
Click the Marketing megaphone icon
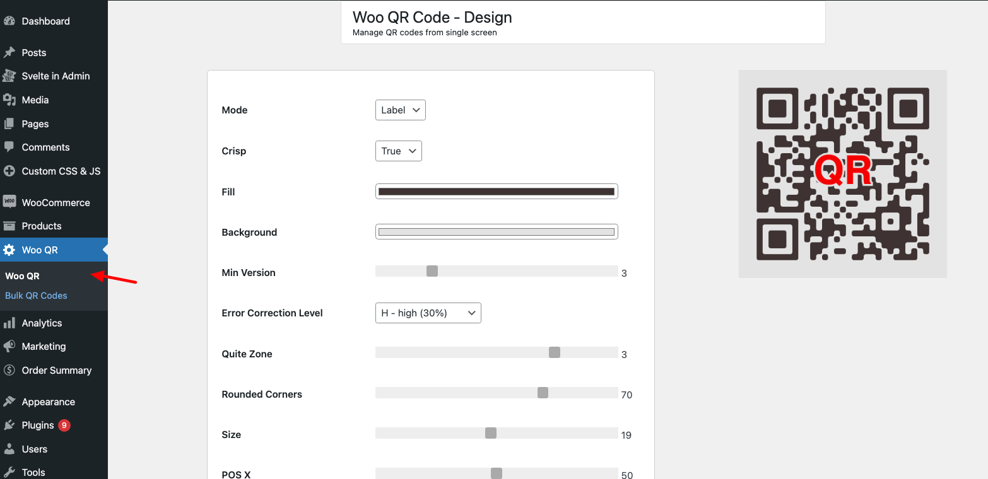tap(9, 346)
